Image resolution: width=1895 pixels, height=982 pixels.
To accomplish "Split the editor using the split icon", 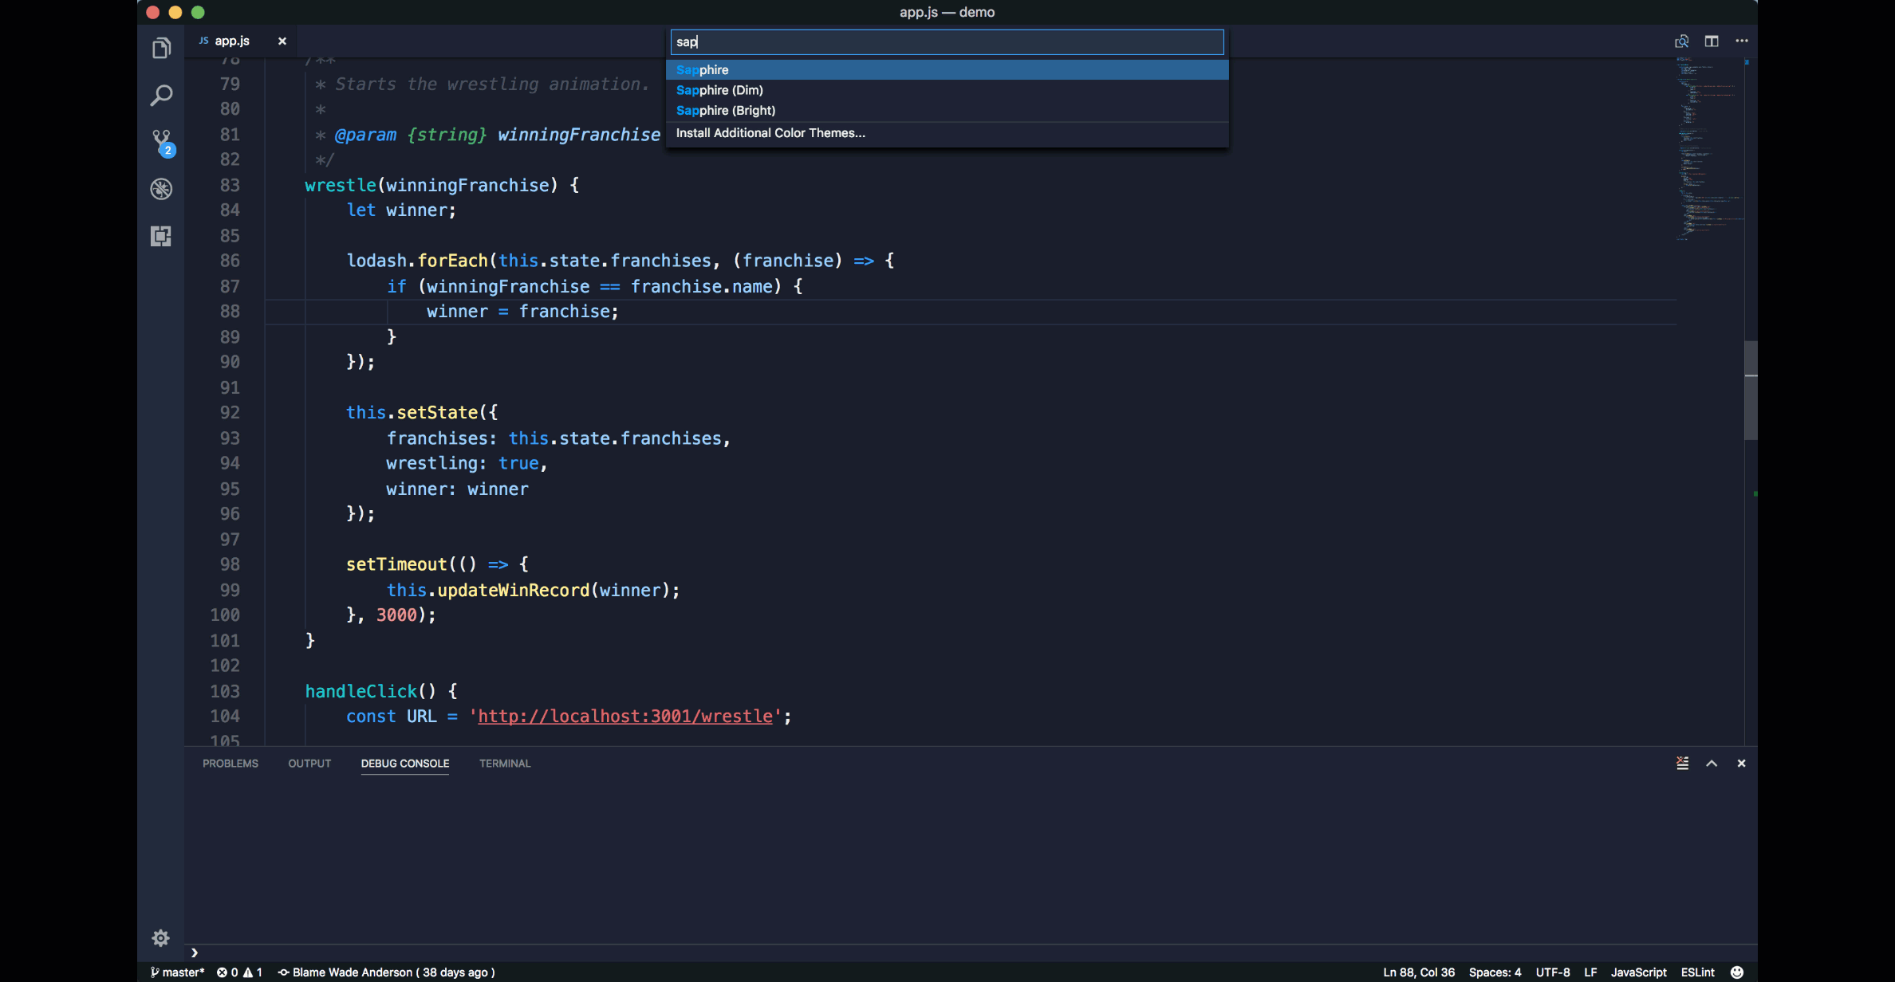I will [1712, 41].
